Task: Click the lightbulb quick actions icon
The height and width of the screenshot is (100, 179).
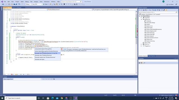Action: click(x=36, y=46)
